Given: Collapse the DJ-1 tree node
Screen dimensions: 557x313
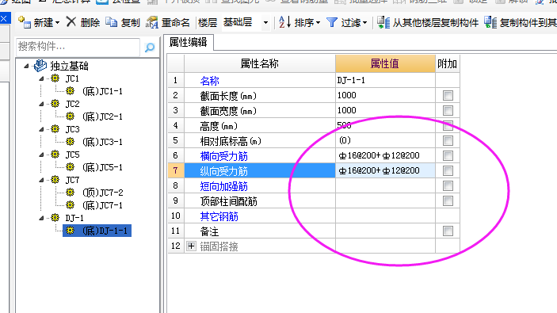Looking at the screenshot, I should pos(41,218).
